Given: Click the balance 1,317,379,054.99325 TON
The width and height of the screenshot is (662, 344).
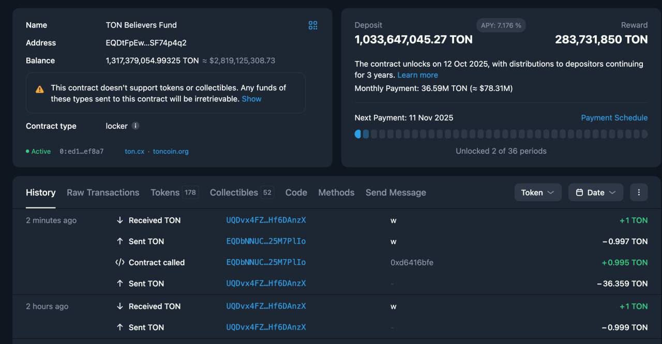Looking at the screenshot, I should tap(152, 61).
